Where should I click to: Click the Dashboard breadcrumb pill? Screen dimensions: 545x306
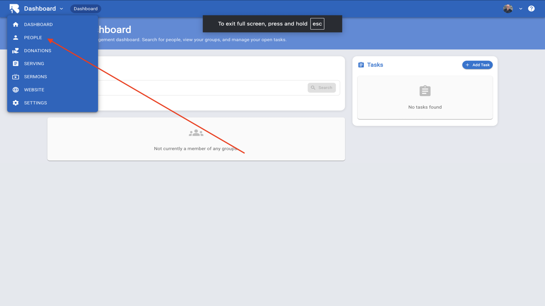pyautogui.click(x=85, y=9)
